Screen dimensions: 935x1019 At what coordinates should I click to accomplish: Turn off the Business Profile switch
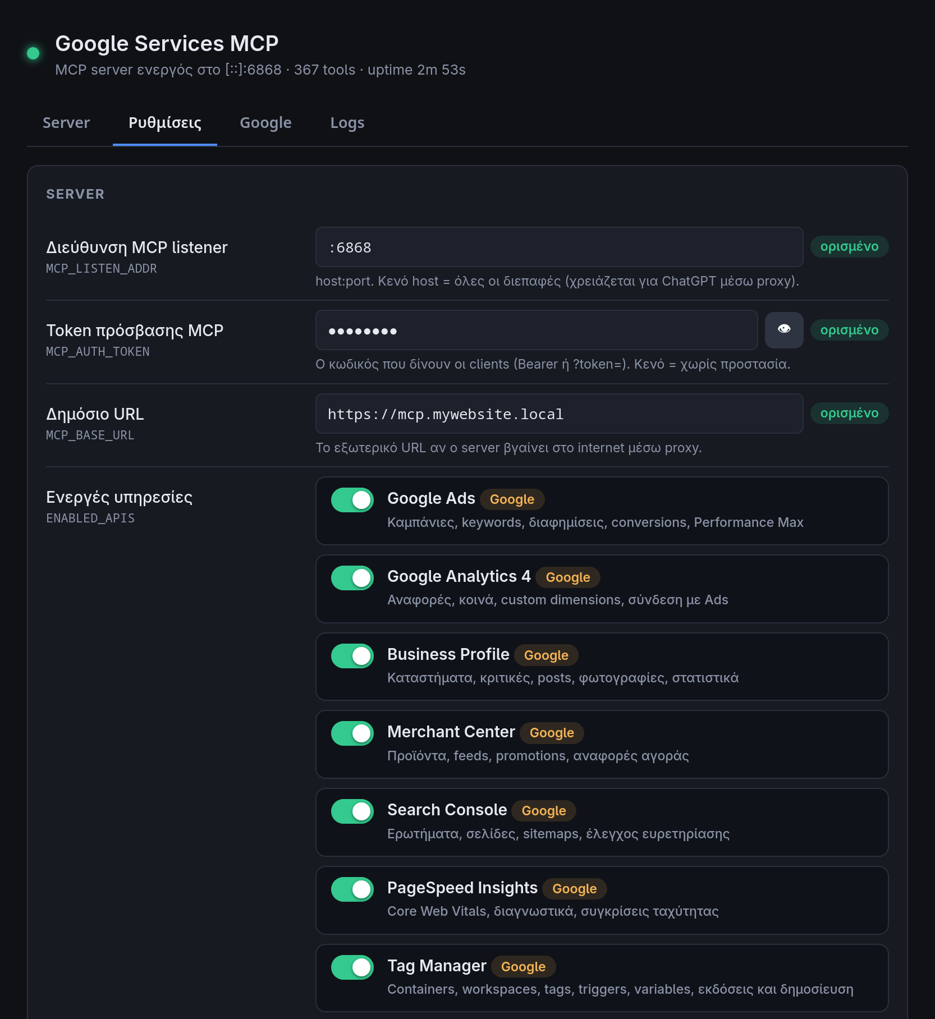click(x=352, y=656)
